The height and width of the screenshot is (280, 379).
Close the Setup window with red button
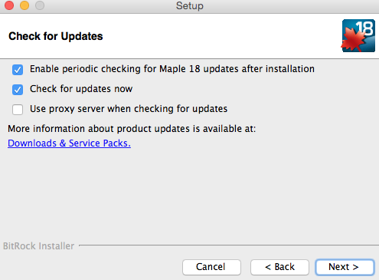(x=9, y=5)
